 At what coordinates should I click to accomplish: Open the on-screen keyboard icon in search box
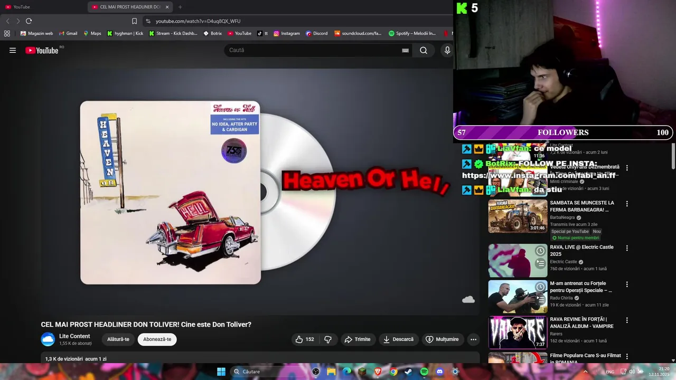405,50
